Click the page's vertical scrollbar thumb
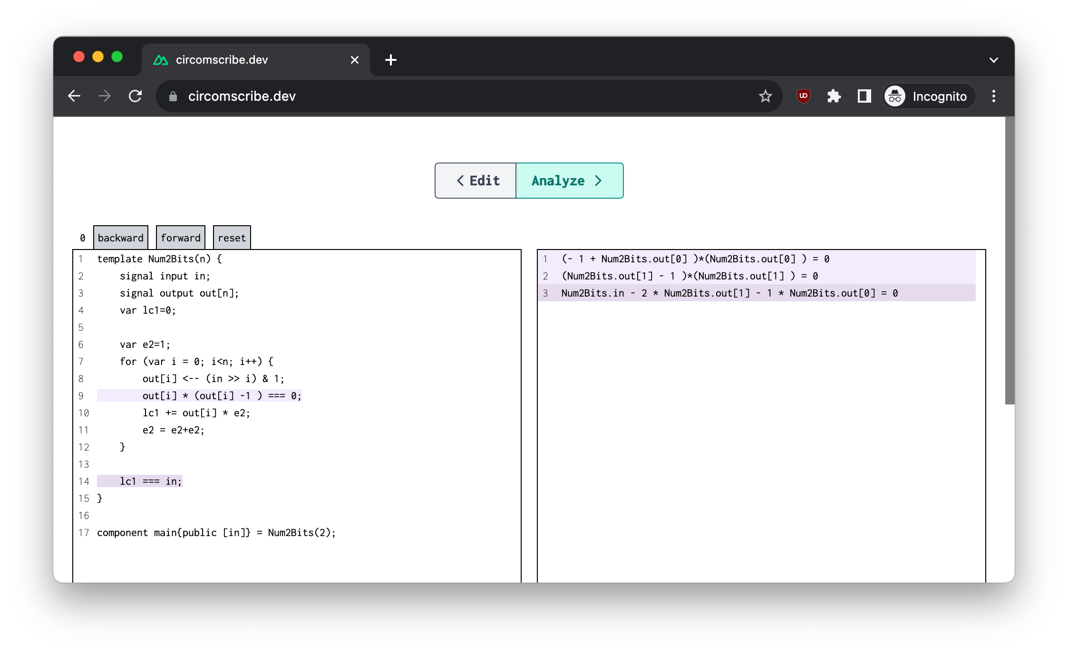Screen dimensions: 1068x653 tap(1010, 261)
